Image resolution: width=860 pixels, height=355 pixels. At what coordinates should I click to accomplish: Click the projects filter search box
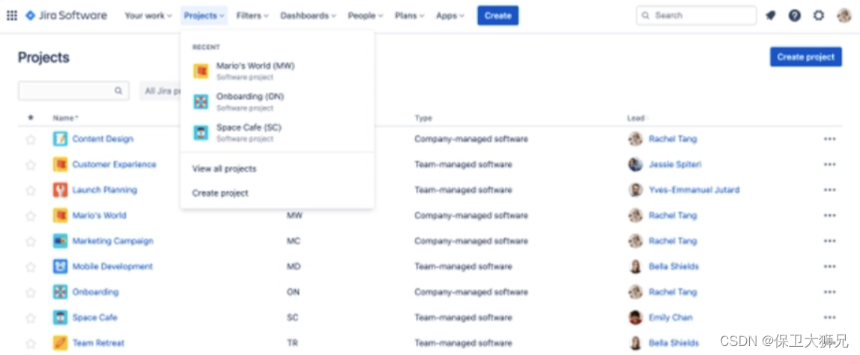point(73,91)
